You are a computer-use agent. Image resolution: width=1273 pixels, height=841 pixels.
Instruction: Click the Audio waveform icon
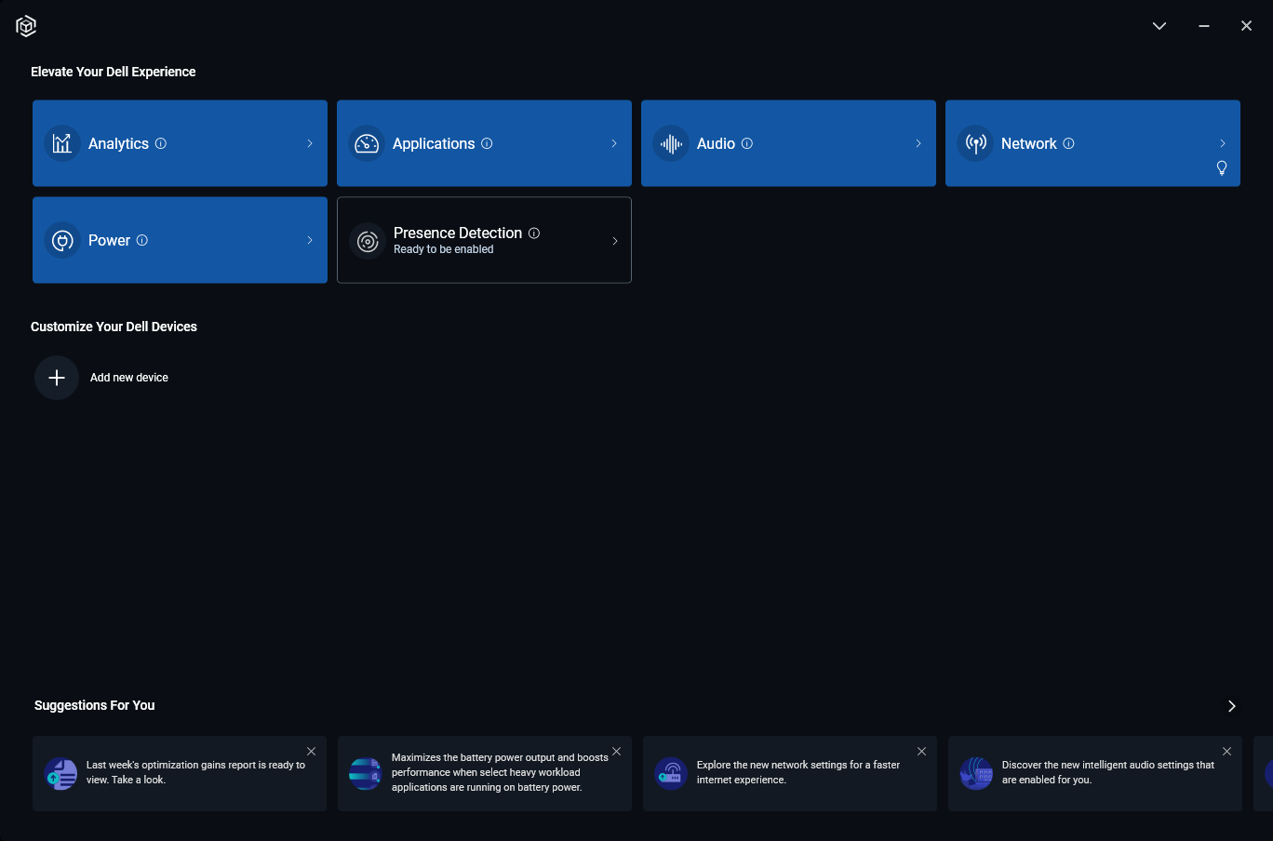671,143
